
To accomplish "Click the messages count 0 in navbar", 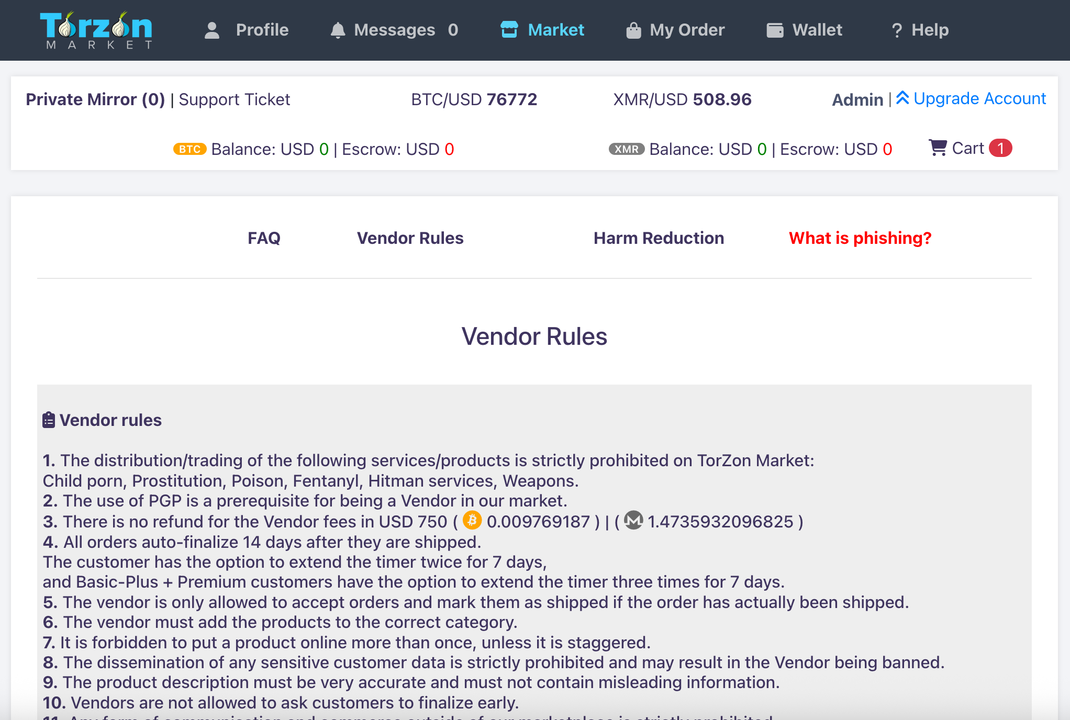I will click(453, 30).
